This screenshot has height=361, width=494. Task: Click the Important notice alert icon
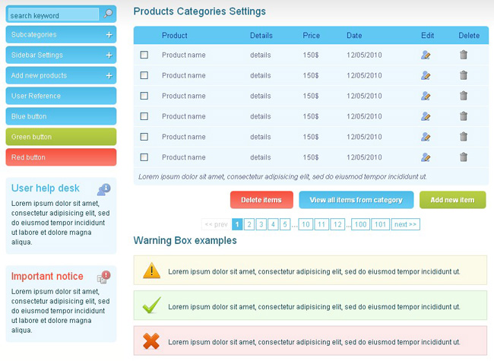coord(103,277)
